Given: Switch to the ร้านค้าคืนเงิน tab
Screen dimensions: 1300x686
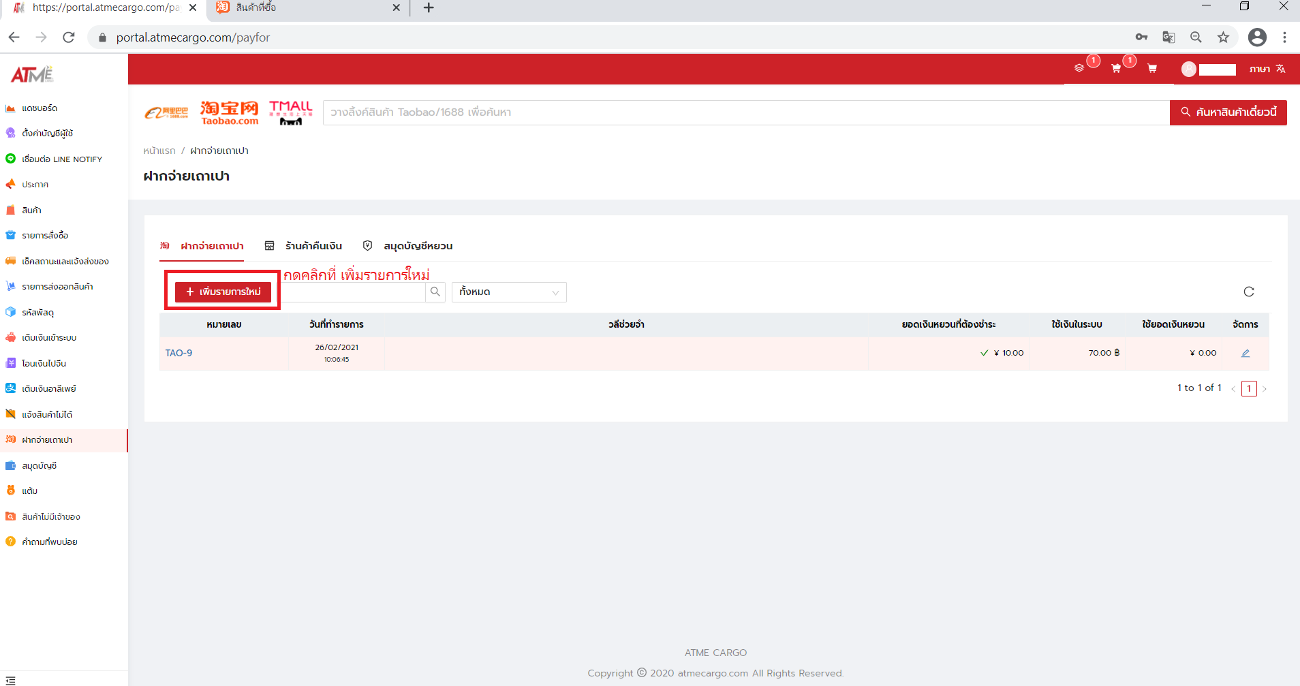Looking at the screenshot, I should coord(313,246).
